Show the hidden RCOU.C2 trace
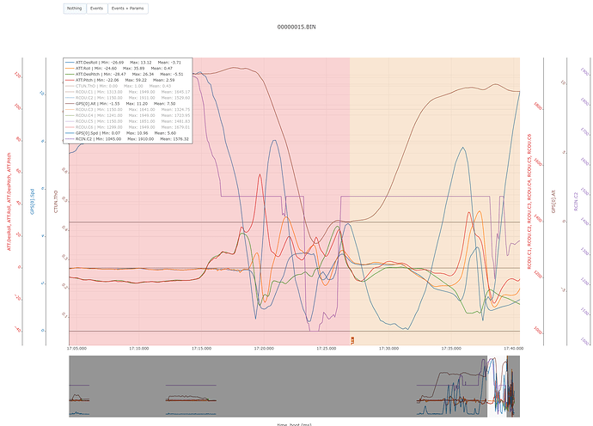Screen dimensions: 593x426 point(127,98)
